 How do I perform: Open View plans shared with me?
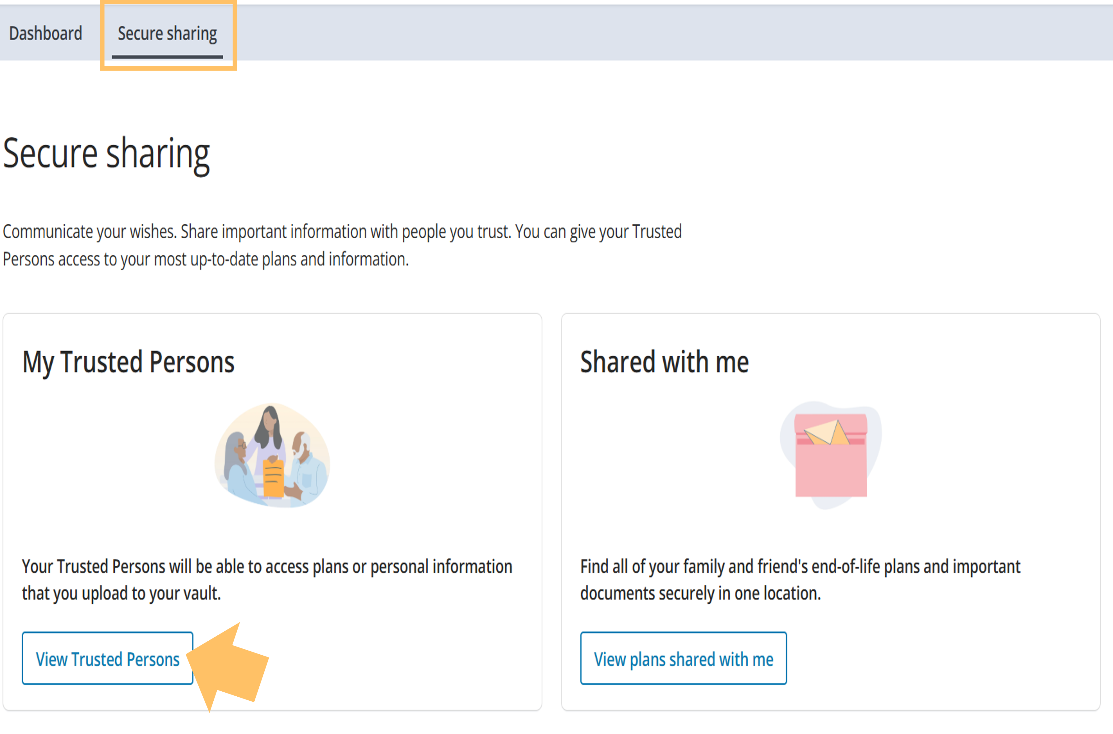pos(683,659)
